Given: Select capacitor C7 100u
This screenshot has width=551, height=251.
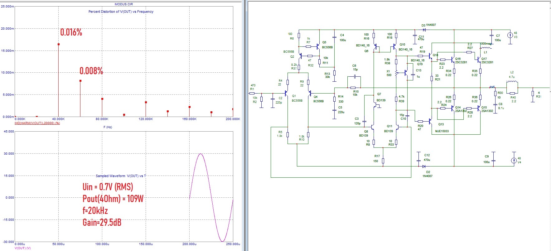Looking at the screenshot, I should point(491,35).
